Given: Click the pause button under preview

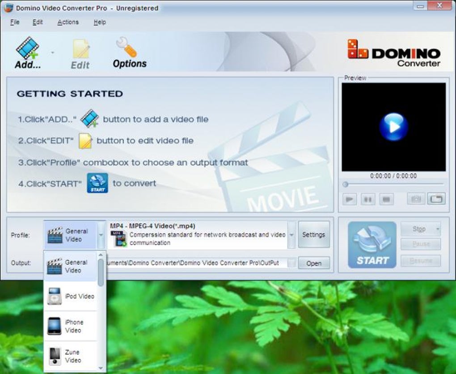Looking at the screenshot, I should coord(368,200).
